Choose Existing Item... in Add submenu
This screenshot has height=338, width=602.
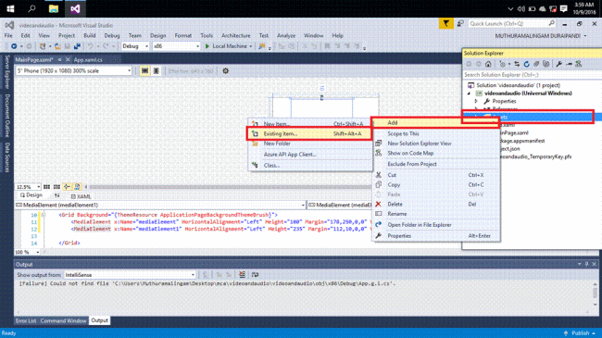(x=309, y=133)
